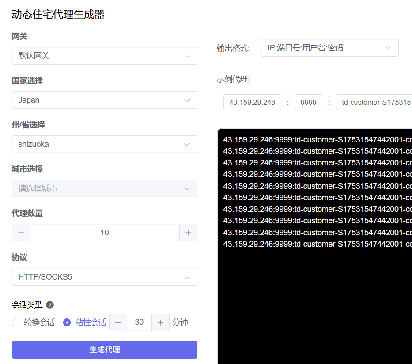Select the 粘性会话 radio option

(67, 322)
